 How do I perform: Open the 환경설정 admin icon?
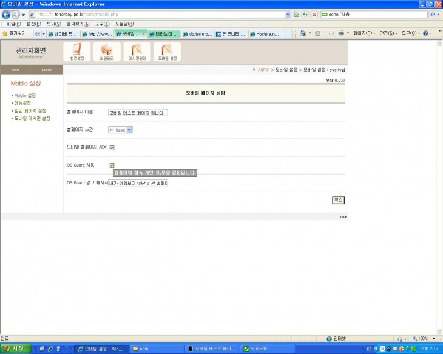point(77,52)
